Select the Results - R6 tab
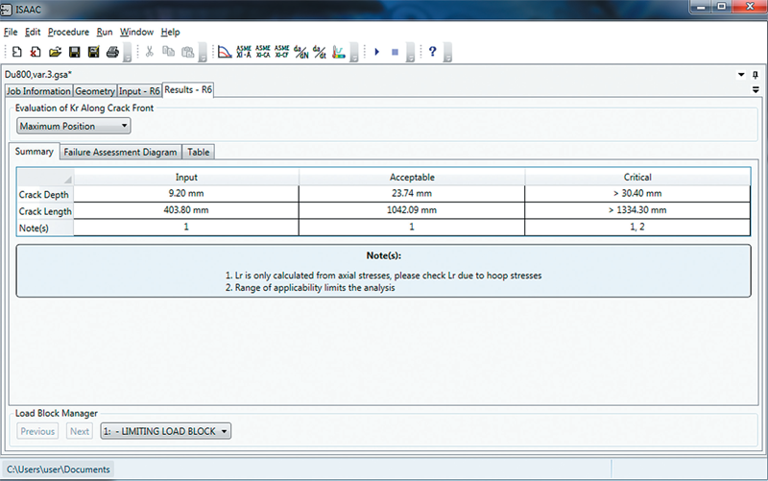The image size is (768, 481). click(188, 89)
